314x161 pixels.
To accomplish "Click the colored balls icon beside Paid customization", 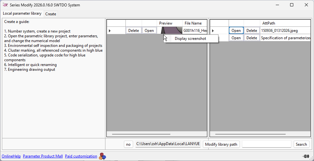I will pyautogui.click(x=102, y=156).
